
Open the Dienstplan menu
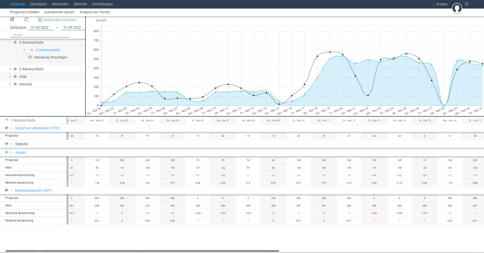tap(39, 4)
